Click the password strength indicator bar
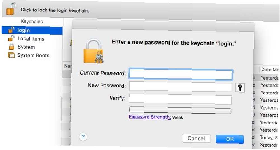The image size is (280, 150). (x=180, y=110)
